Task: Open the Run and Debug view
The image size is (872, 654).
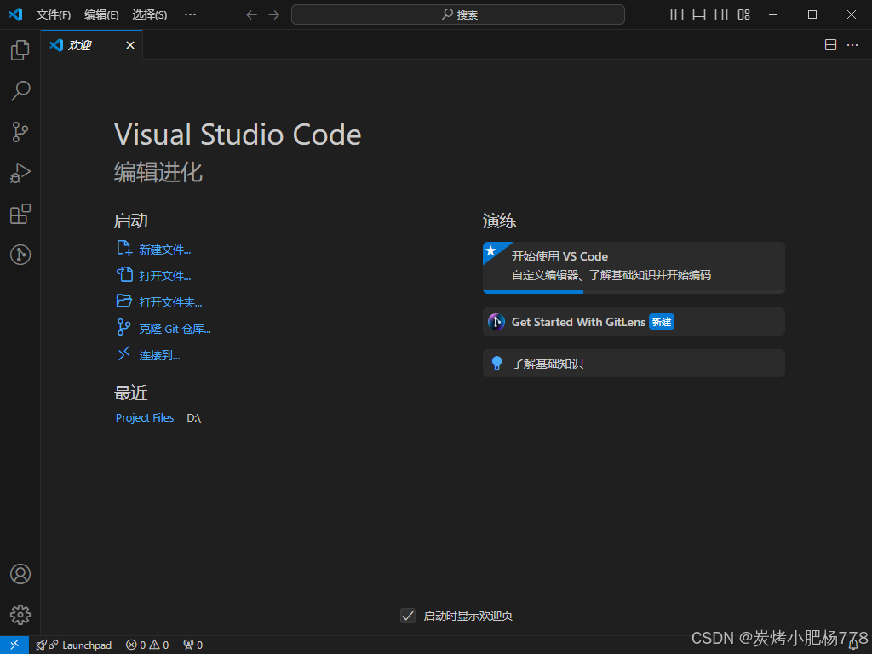Action: click(x=20, y=173)
